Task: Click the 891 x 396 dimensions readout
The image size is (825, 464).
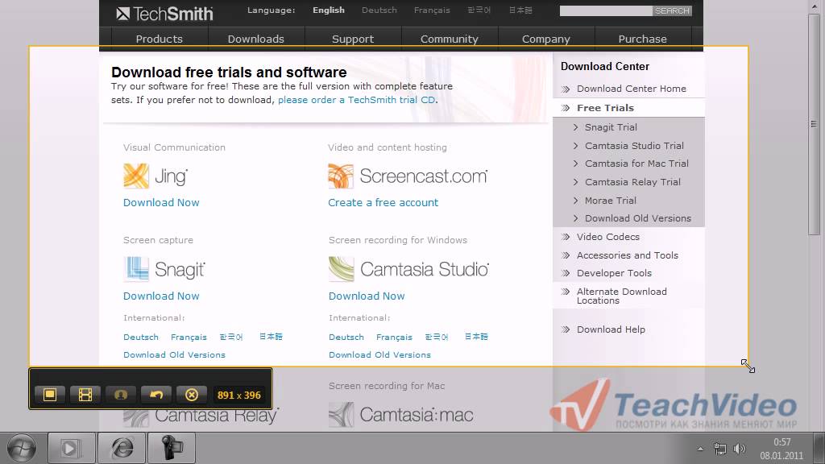Action: (238, 395)
